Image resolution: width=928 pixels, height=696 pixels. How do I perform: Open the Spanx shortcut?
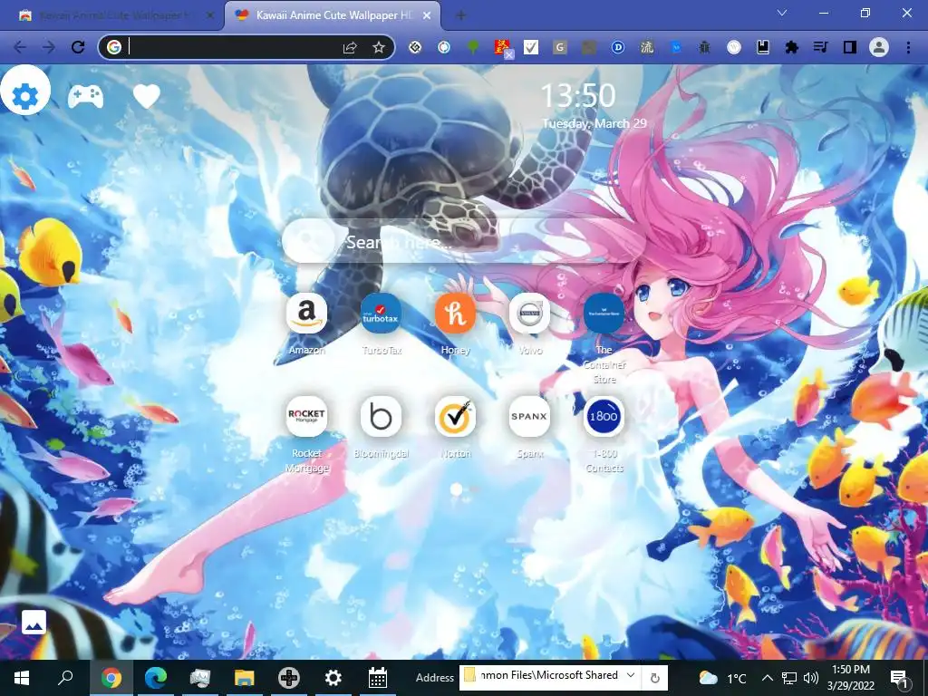coord(529,416)
